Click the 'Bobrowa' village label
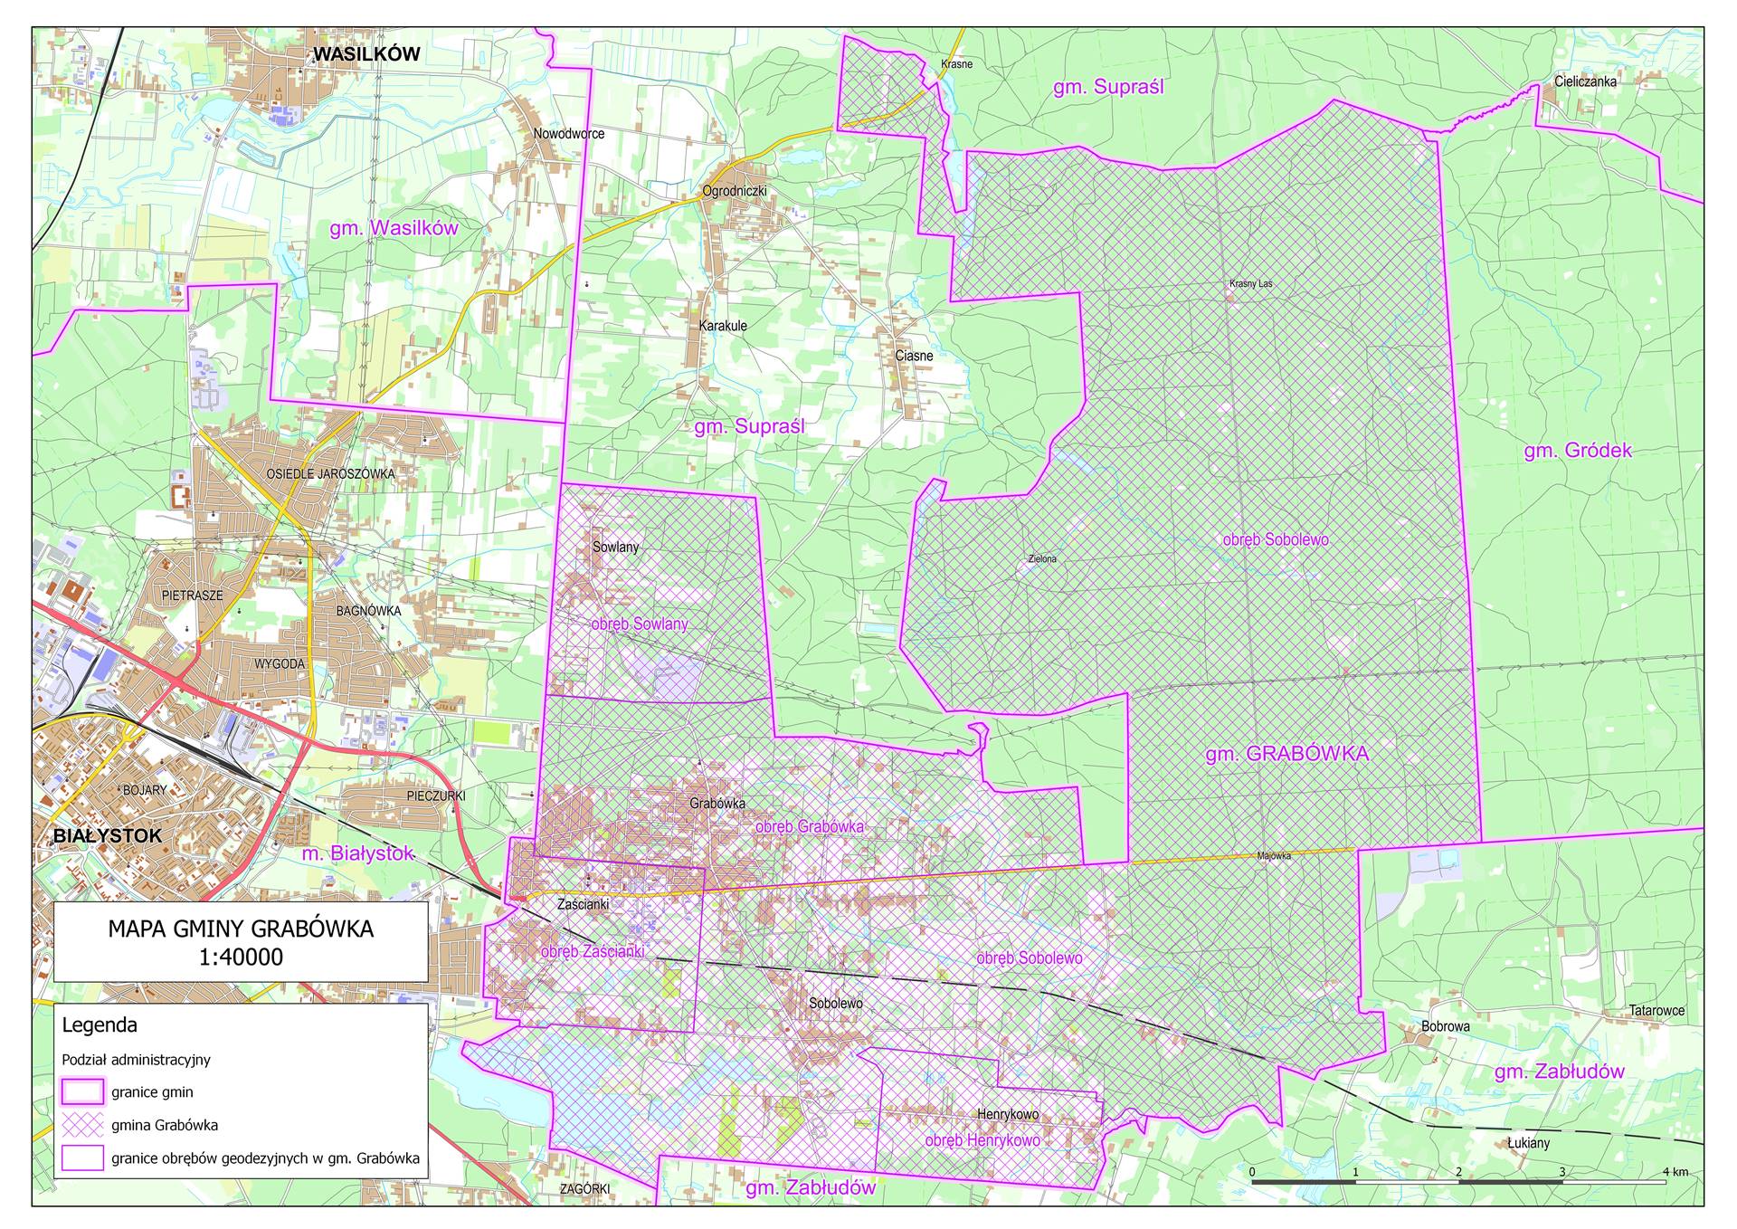The image size is (1737, 1229). 1445,1027
